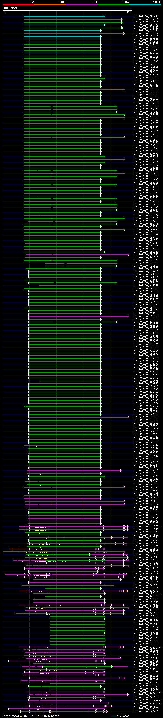
Task: Open hit UniRef100_Q9FY14
Action: (146, 22)
